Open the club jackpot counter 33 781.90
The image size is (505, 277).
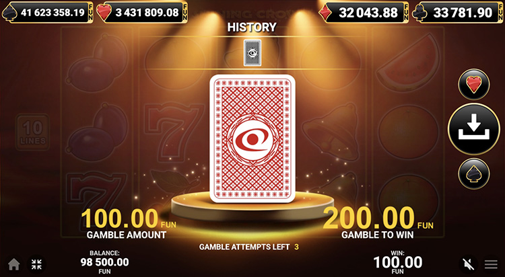coord(458,12)
